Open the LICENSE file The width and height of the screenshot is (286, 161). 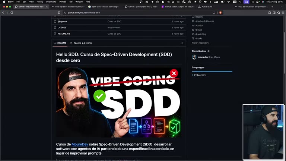pyautogui.click(x=62, y=28)
